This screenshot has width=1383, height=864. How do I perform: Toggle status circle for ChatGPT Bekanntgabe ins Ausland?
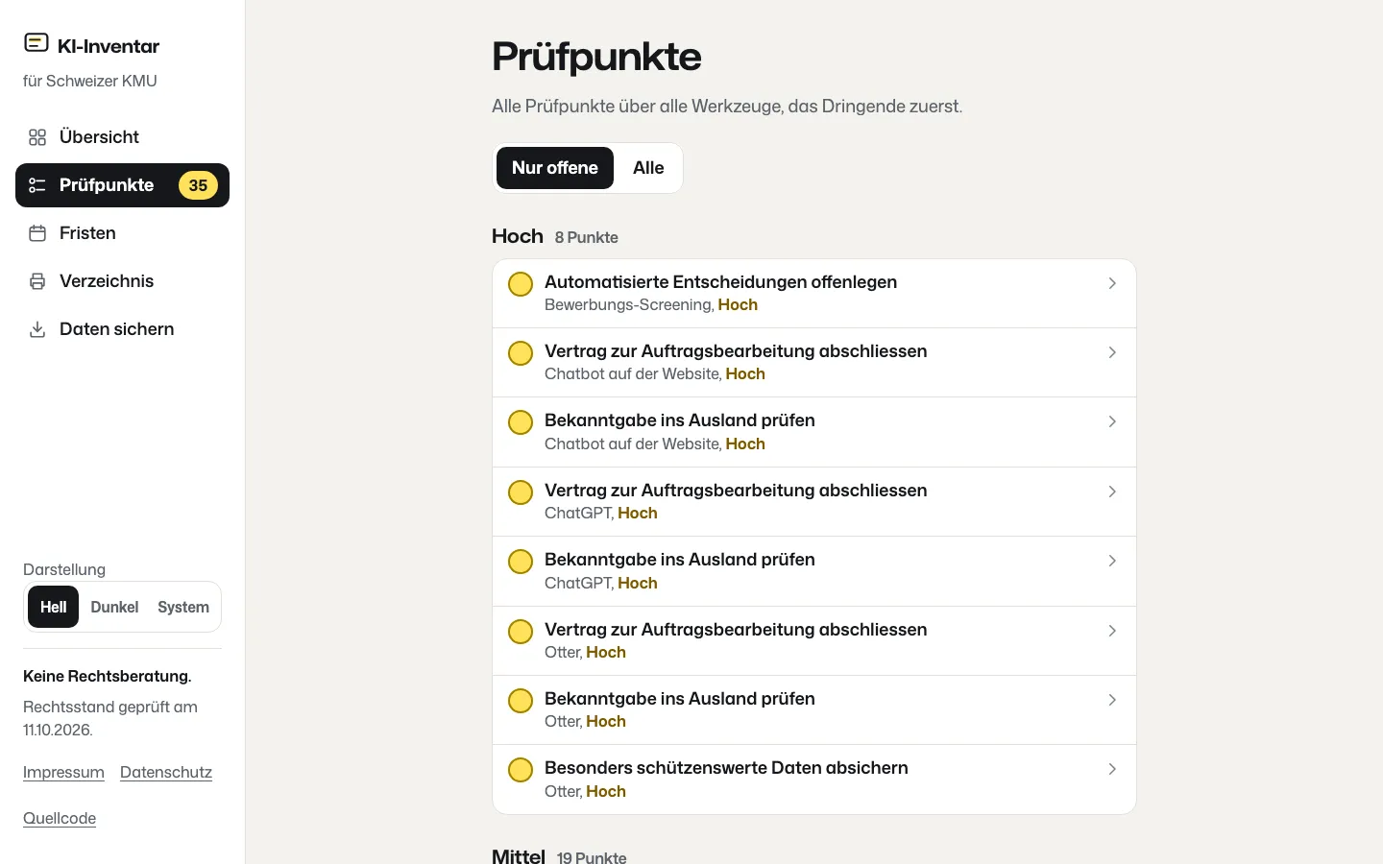coord(521,562)
